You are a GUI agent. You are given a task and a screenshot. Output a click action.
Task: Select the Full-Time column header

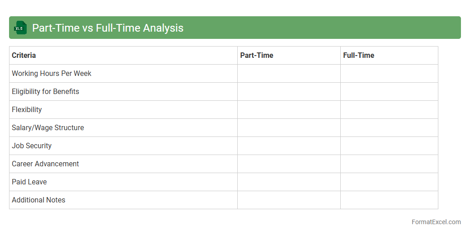click(x=359, y=56)
